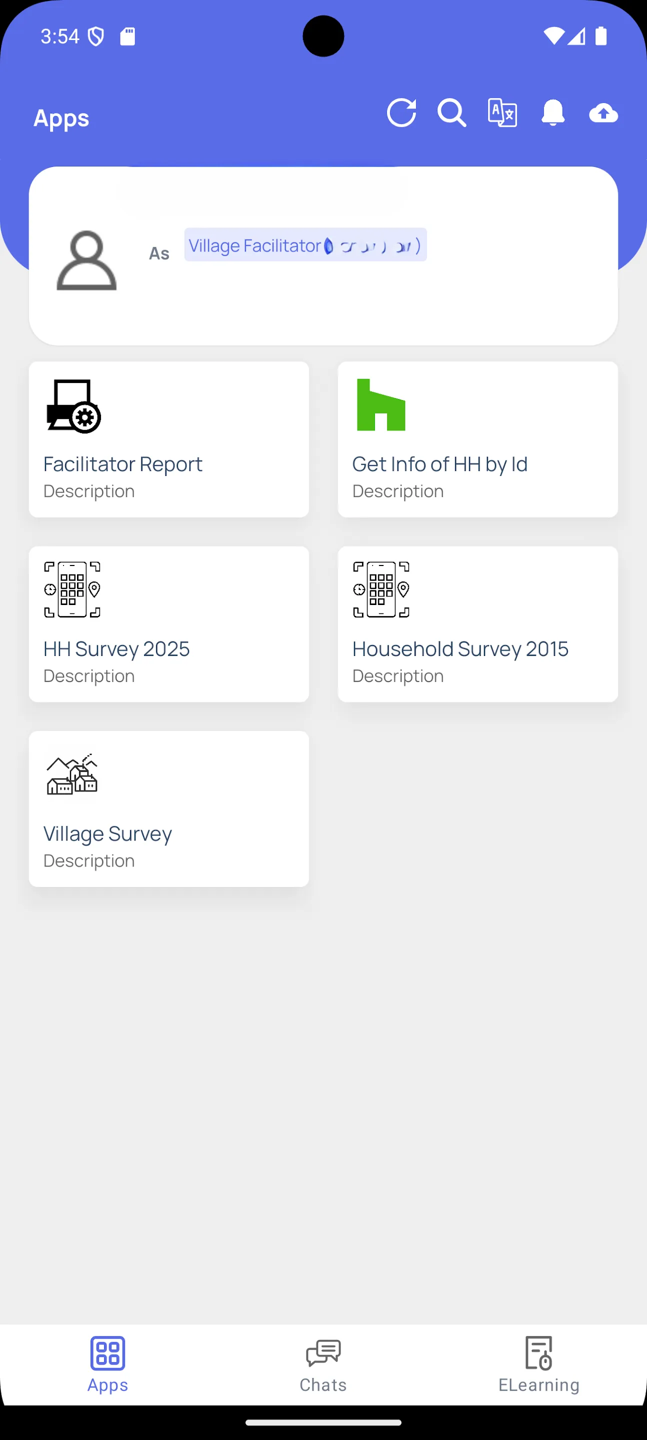
Task: Tap the home gesture navigation bar
Action: tap(323, 1422)
